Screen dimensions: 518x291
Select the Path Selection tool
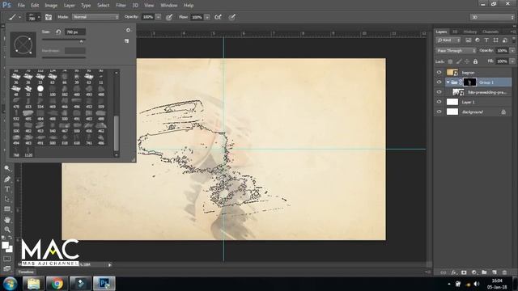pyautogui.click(x=7, y=200)
